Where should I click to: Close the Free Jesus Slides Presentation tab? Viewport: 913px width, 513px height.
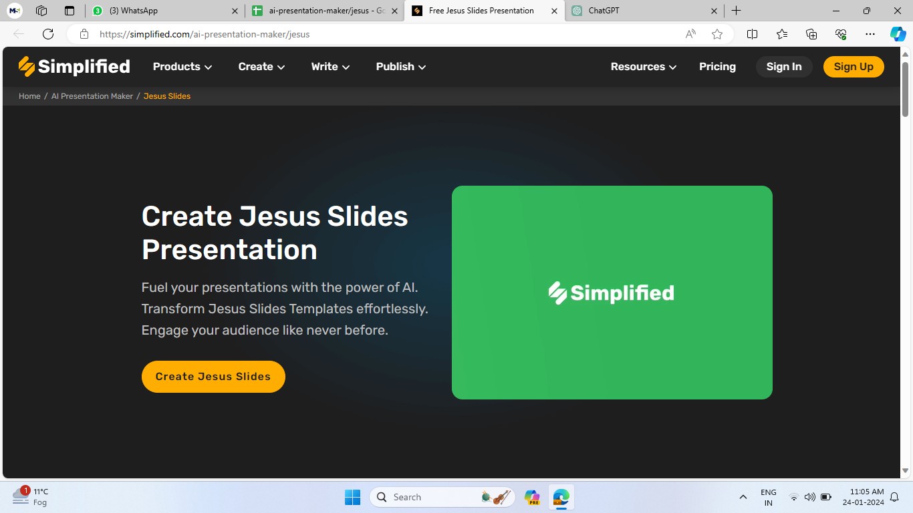coord(554,11)
